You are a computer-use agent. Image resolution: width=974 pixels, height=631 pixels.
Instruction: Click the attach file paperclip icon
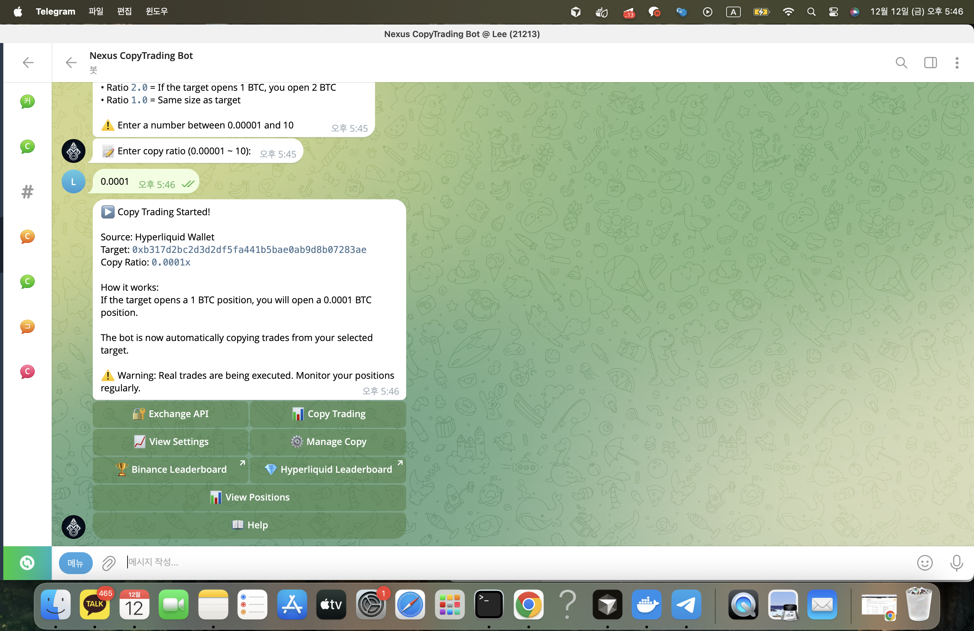click(108, 563)
